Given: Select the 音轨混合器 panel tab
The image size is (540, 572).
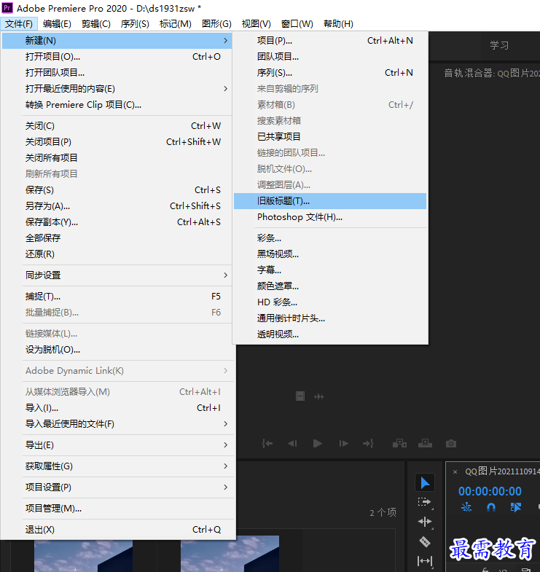Looking at the screenshot, I should [x=491, y=74].
